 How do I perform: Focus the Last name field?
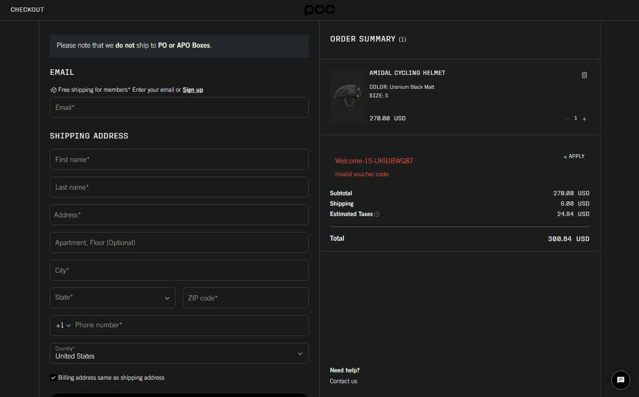point(179,187)
